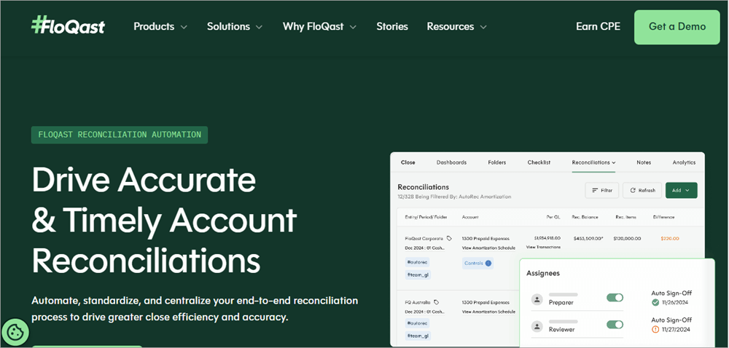Click the Filter button in Reconciliations
729x348 pixels.
[x=602, y=190]
